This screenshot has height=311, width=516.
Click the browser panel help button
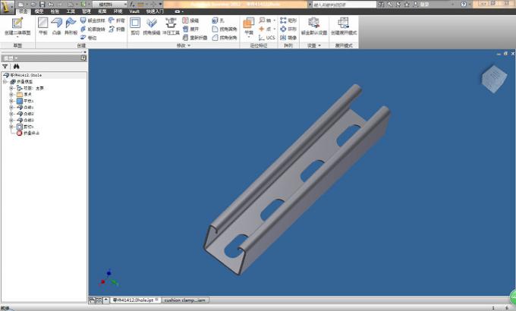[x=83, y=58]
